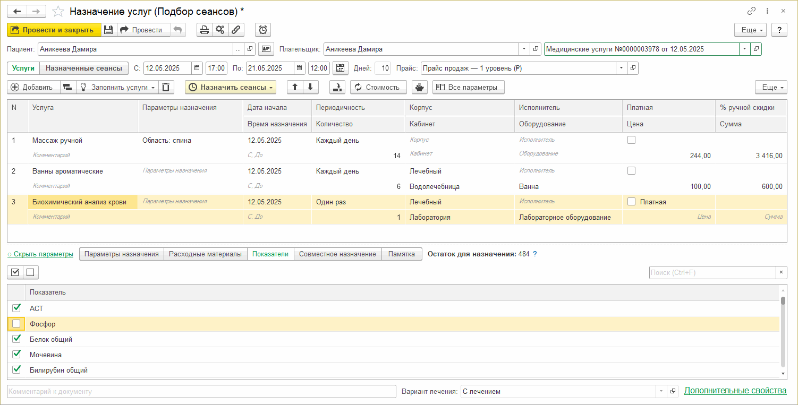The width and height of the screenshot is (798, 405).
Task: Delete row with trash can icon
Action: [167, 87]
